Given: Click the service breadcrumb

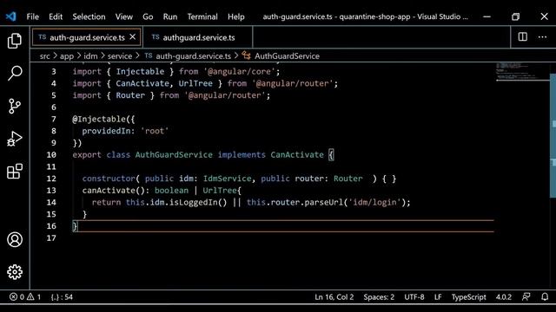Looking at the screenshot, I should click(120, 55).
